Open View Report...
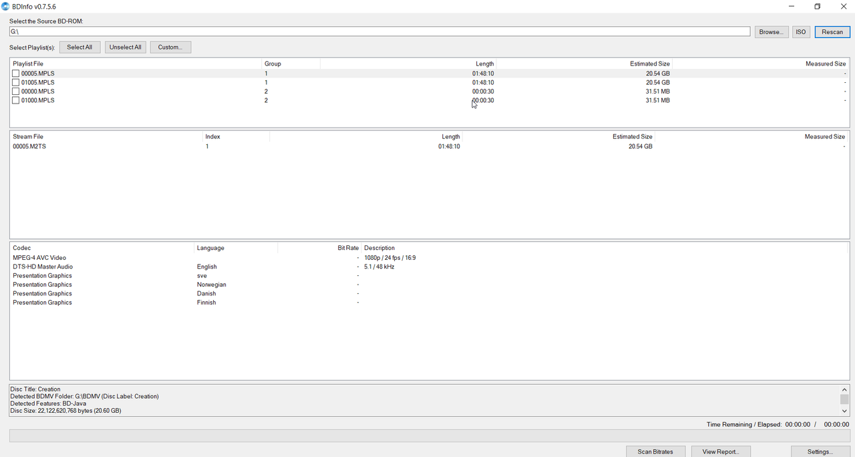 pyautogui.click(x=721, y=452)
